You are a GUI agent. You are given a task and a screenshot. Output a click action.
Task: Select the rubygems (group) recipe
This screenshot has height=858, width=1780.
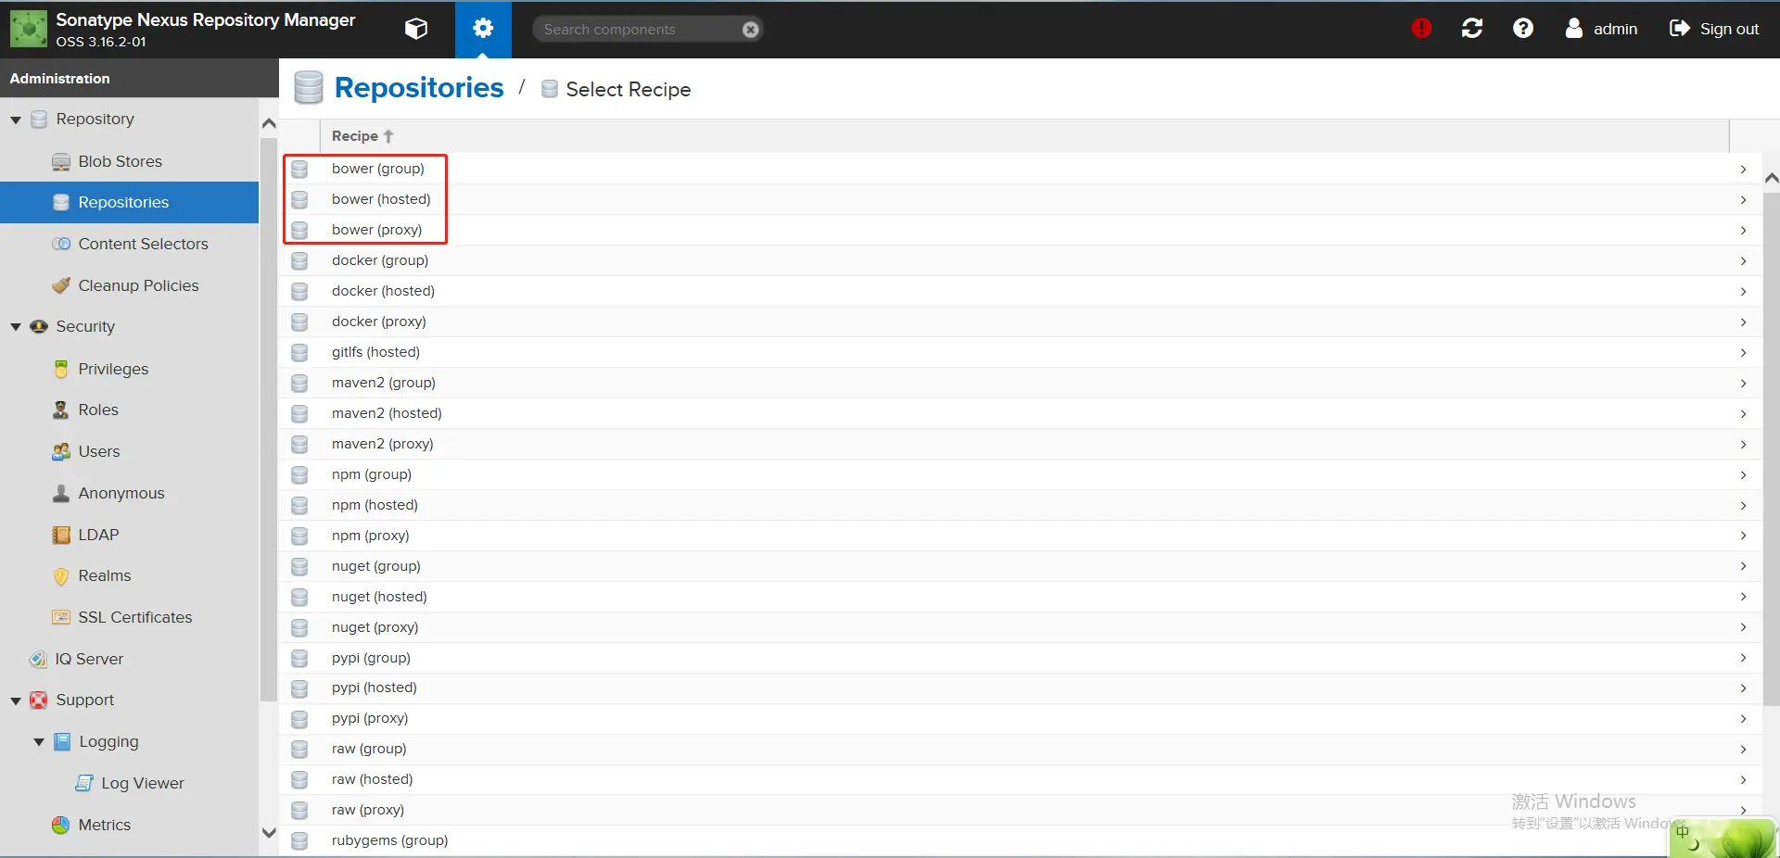pyautogui.click(x=1021, y=840)
